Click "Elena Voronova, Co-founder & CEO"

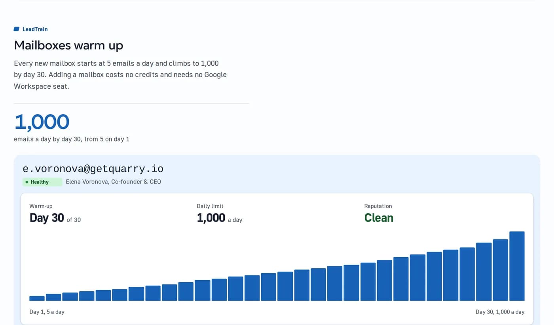[x=114, y=182]
